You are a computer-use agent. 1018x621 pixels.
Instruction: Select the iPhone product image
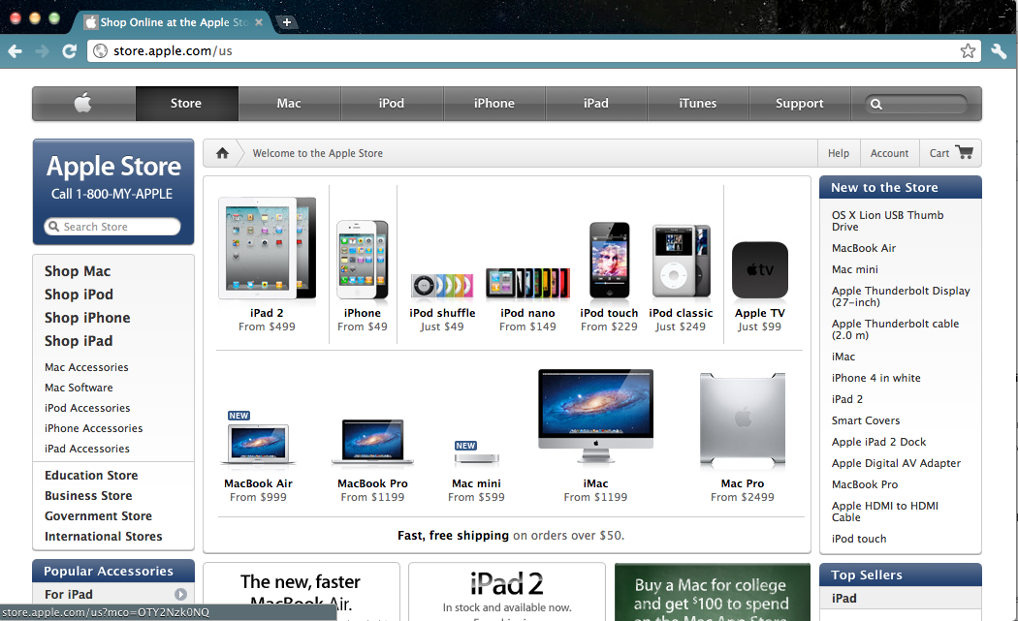tap(363, 261)
